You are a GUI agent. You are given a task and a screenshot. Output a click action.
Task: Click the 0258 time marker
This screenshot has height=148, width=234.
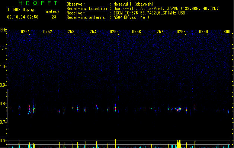pyautogui.click(x=181, y=32)
